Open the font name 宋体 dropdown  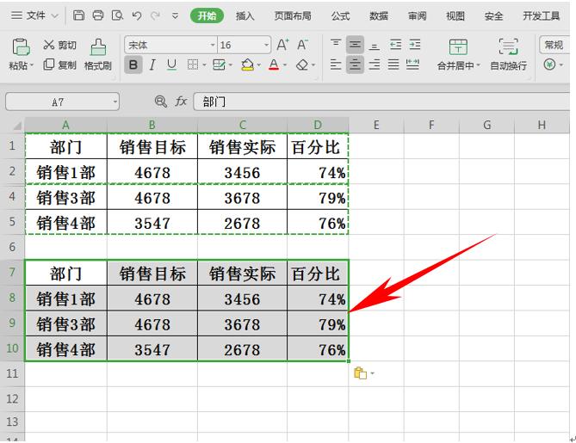pyautogui.click(x=213, y=45)
